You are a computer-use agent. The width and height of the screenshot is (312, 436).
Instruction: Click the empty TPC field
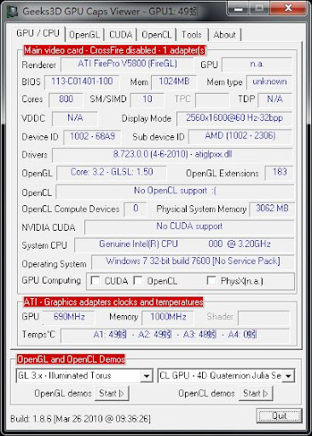212,100
